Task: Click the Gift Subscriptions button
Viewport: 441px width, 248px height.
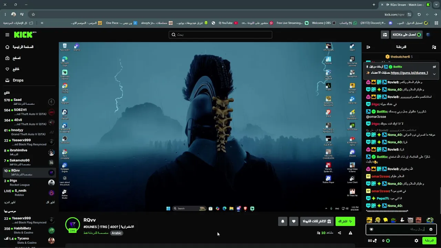Action: (317, 221)
